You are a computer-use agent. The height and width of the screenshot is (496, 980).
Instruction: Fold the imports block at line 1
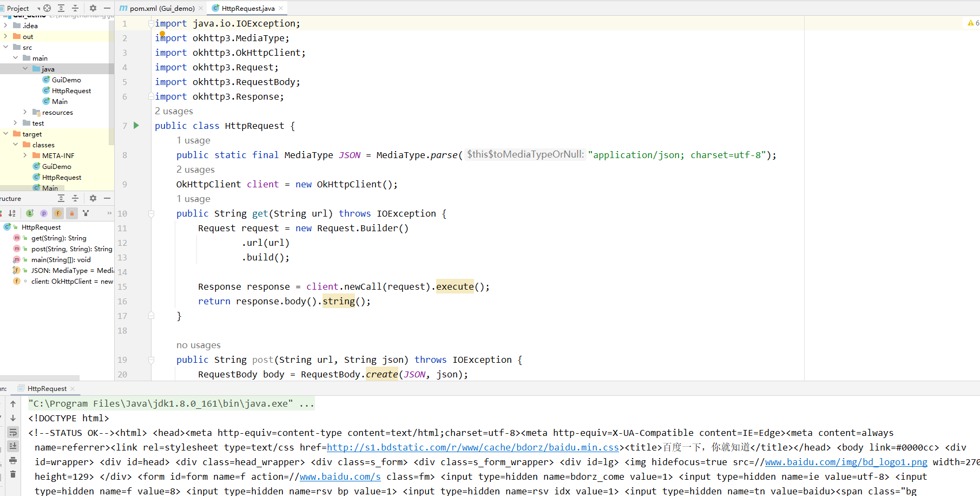pyautogui.click(x=151, y=23)
